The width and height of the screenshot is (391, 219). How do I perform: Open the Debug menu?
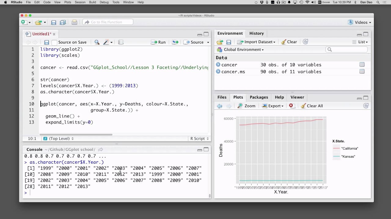(104, 2)
